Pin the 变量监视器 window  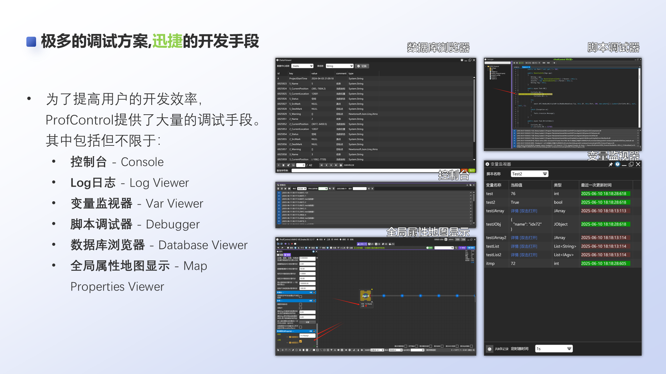point(610,164)
